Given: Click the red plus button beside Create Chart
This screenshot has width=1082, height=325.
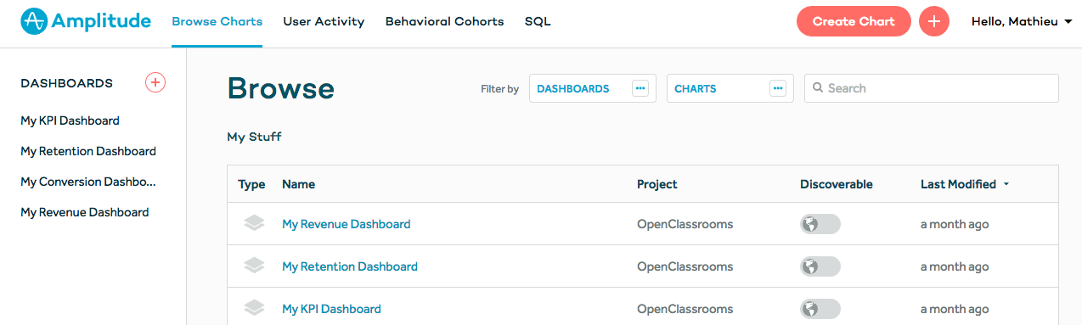Looking at the screenshot, I should (934, 21).
